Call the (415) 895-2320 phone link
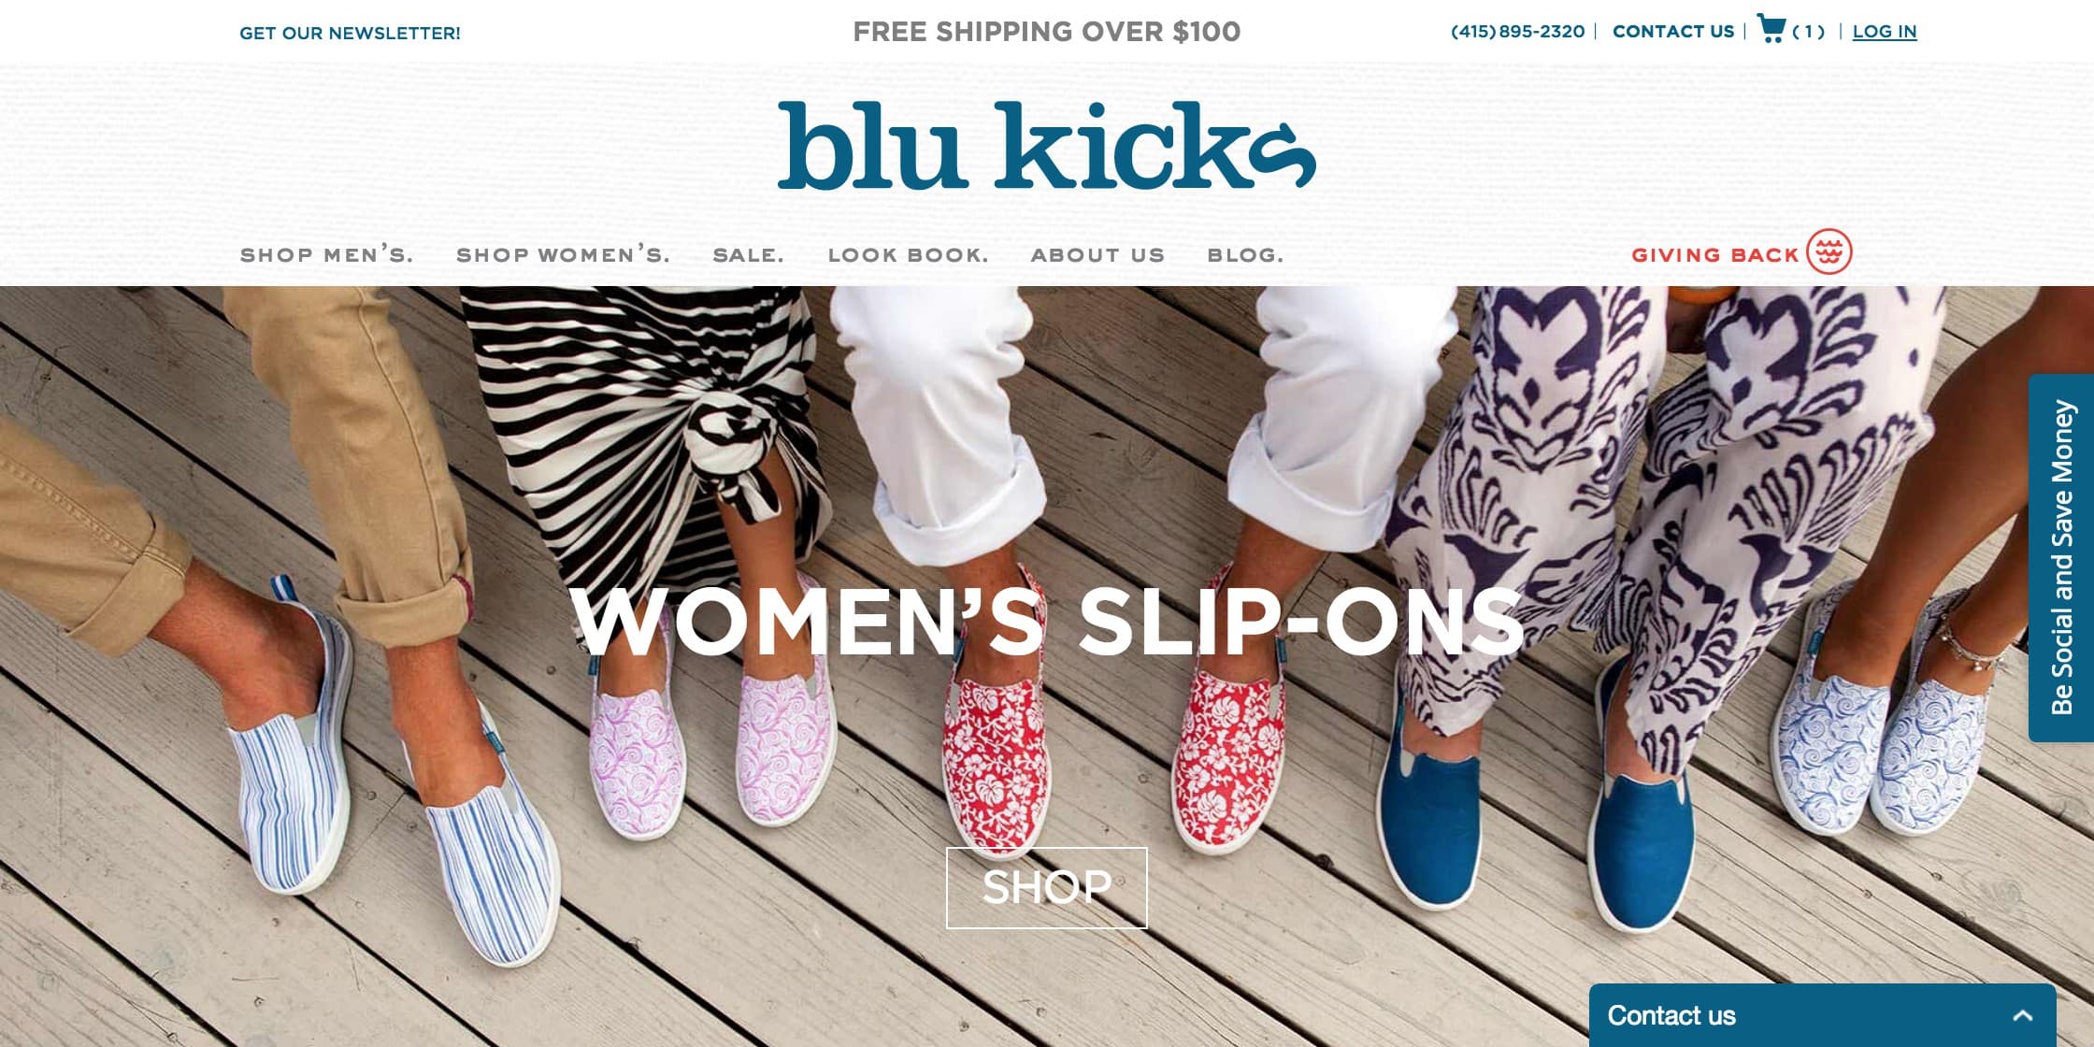2094x1047 pixels. [x=1517, y=31]
